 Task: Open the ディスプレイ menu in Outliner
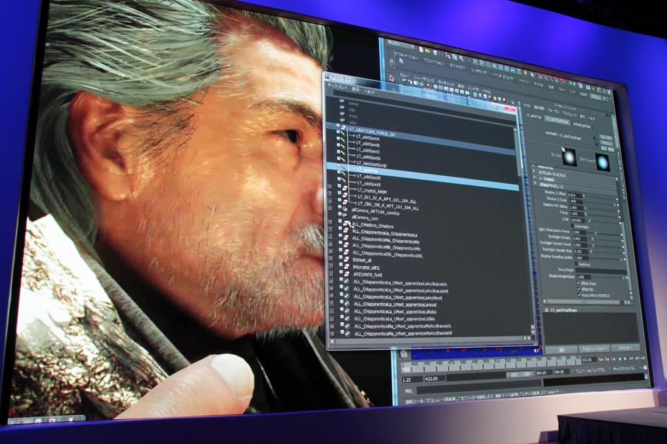337,87
